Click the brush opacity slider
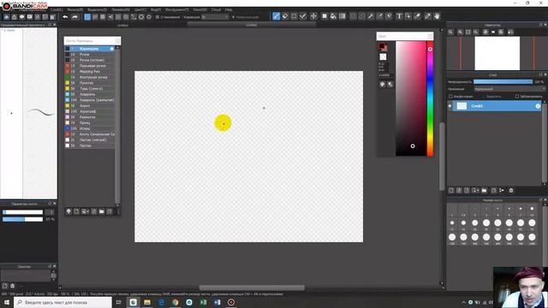 pyautogui.click(x=23, y=219)
